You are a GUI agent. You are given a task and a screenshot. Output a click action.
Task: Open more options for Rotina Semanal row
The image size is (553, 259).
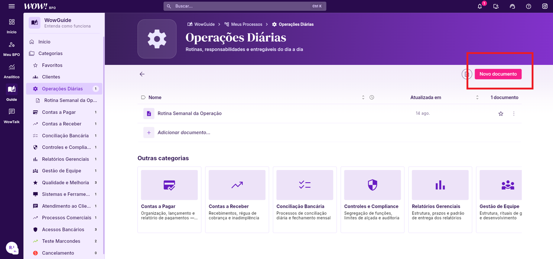pos(514,114)
